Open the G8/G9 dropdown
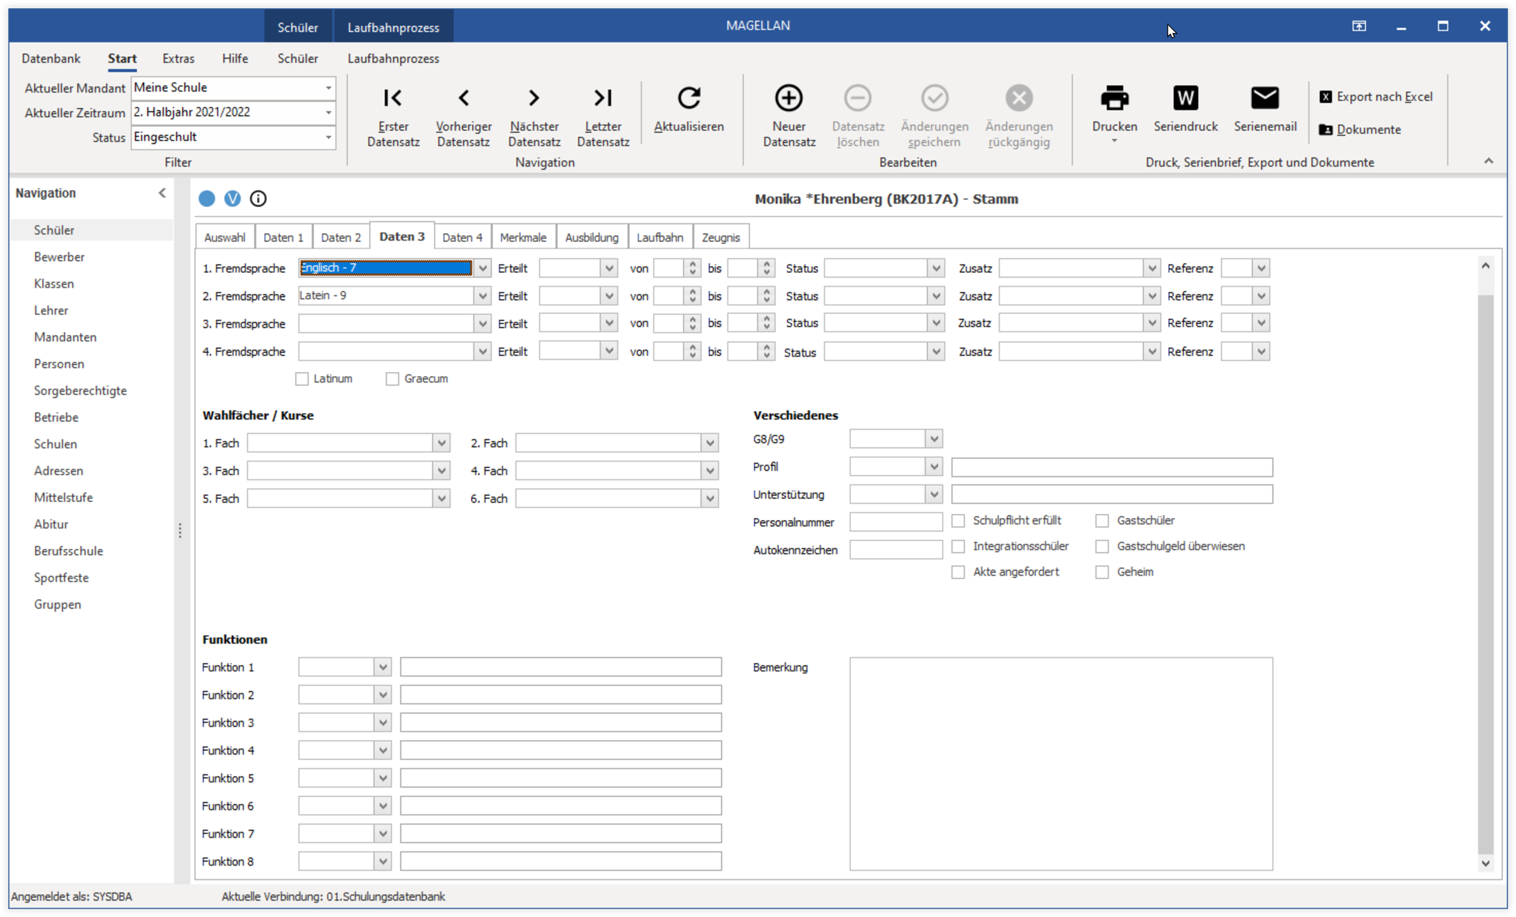The height and width of the screenshot is (917, 1516). click(x=933, y=439)
